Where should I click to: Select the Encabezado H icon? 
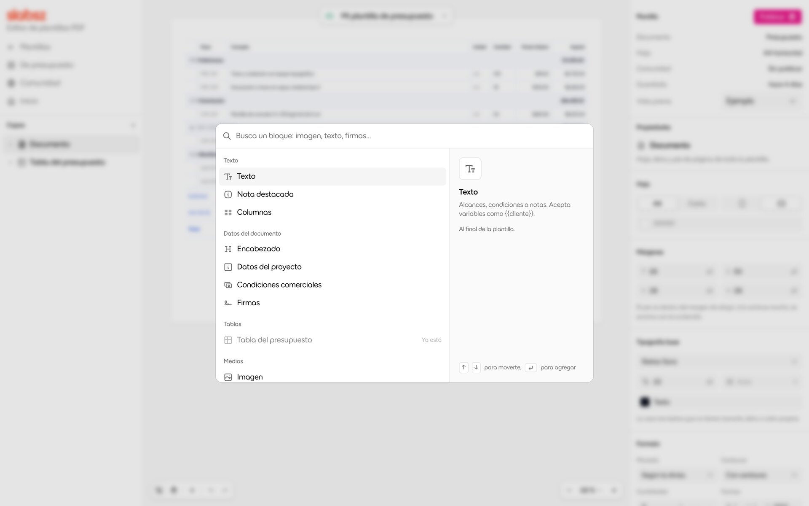coord(228,249)
